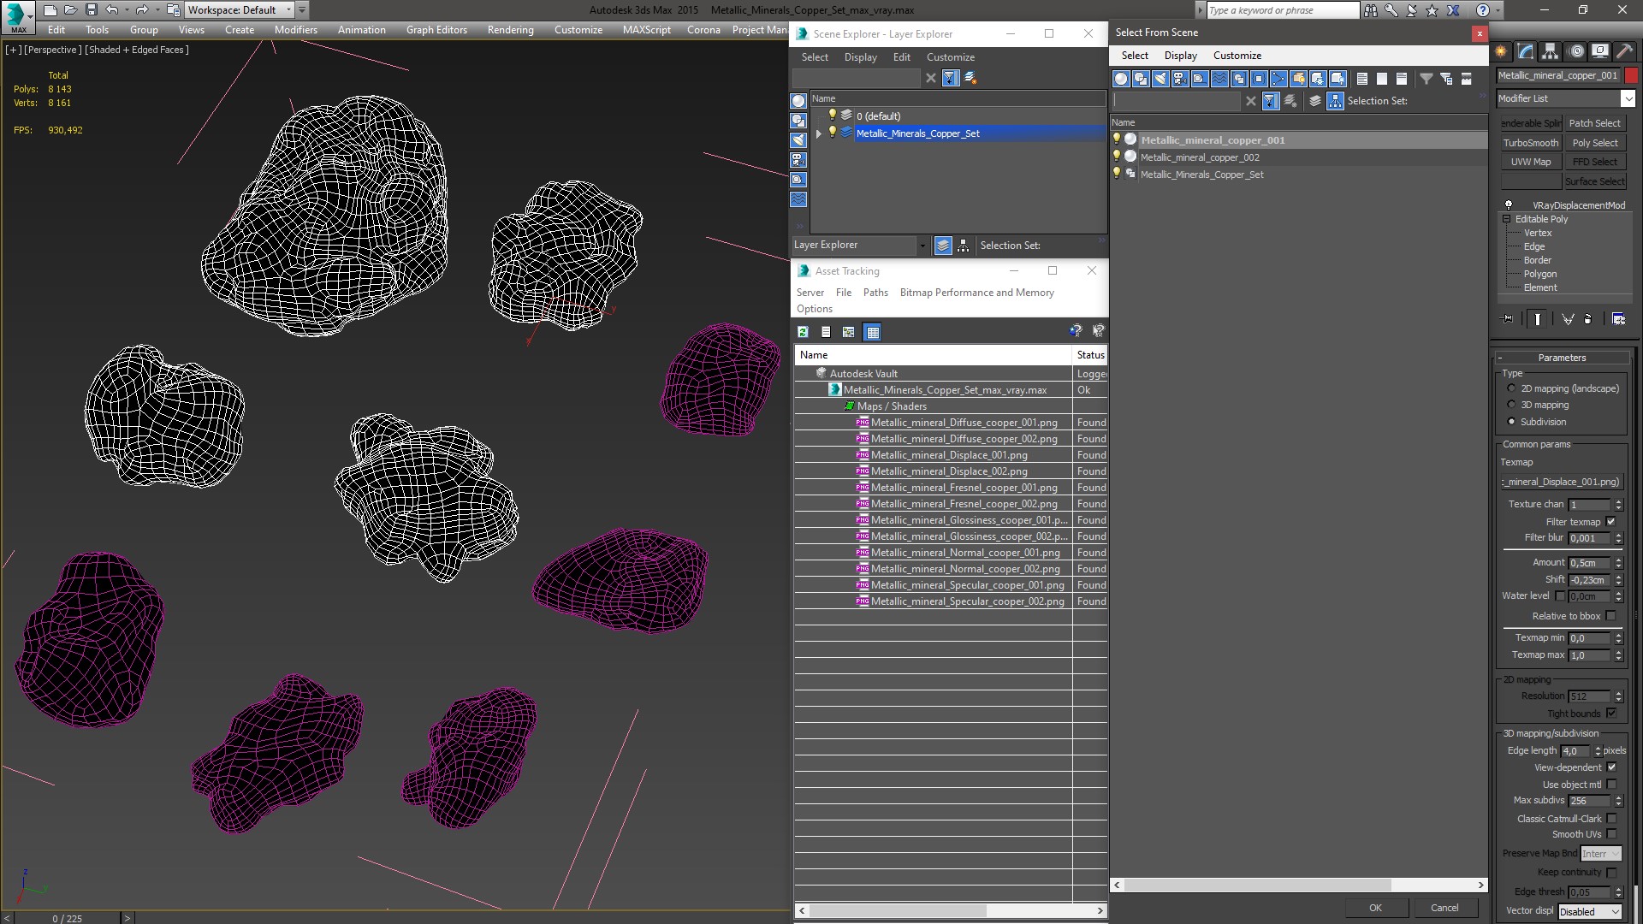Screen dimensions: 1643x924
Task: Open the Modifiers menu
Action: point(295,30)
